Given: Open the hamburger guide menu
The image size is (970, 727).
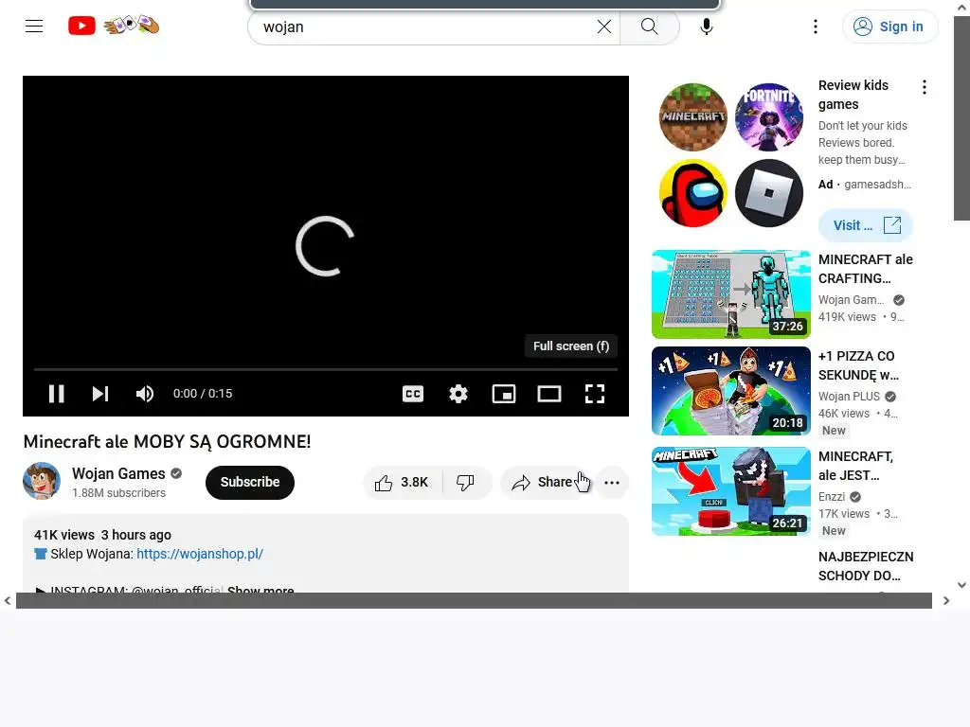Looking at the screenshot, I should (34, 26).
